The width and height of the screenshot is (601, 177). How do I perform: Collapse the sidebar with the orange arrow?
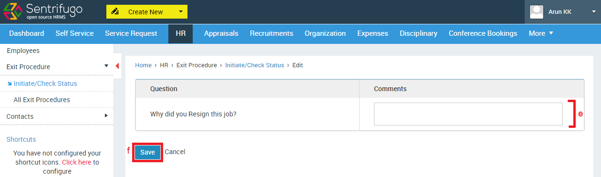117,66
